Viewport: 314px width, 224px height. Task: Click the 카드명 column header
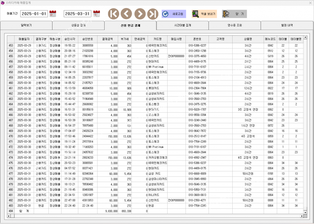pyautogui.click(x=158, y=39)
